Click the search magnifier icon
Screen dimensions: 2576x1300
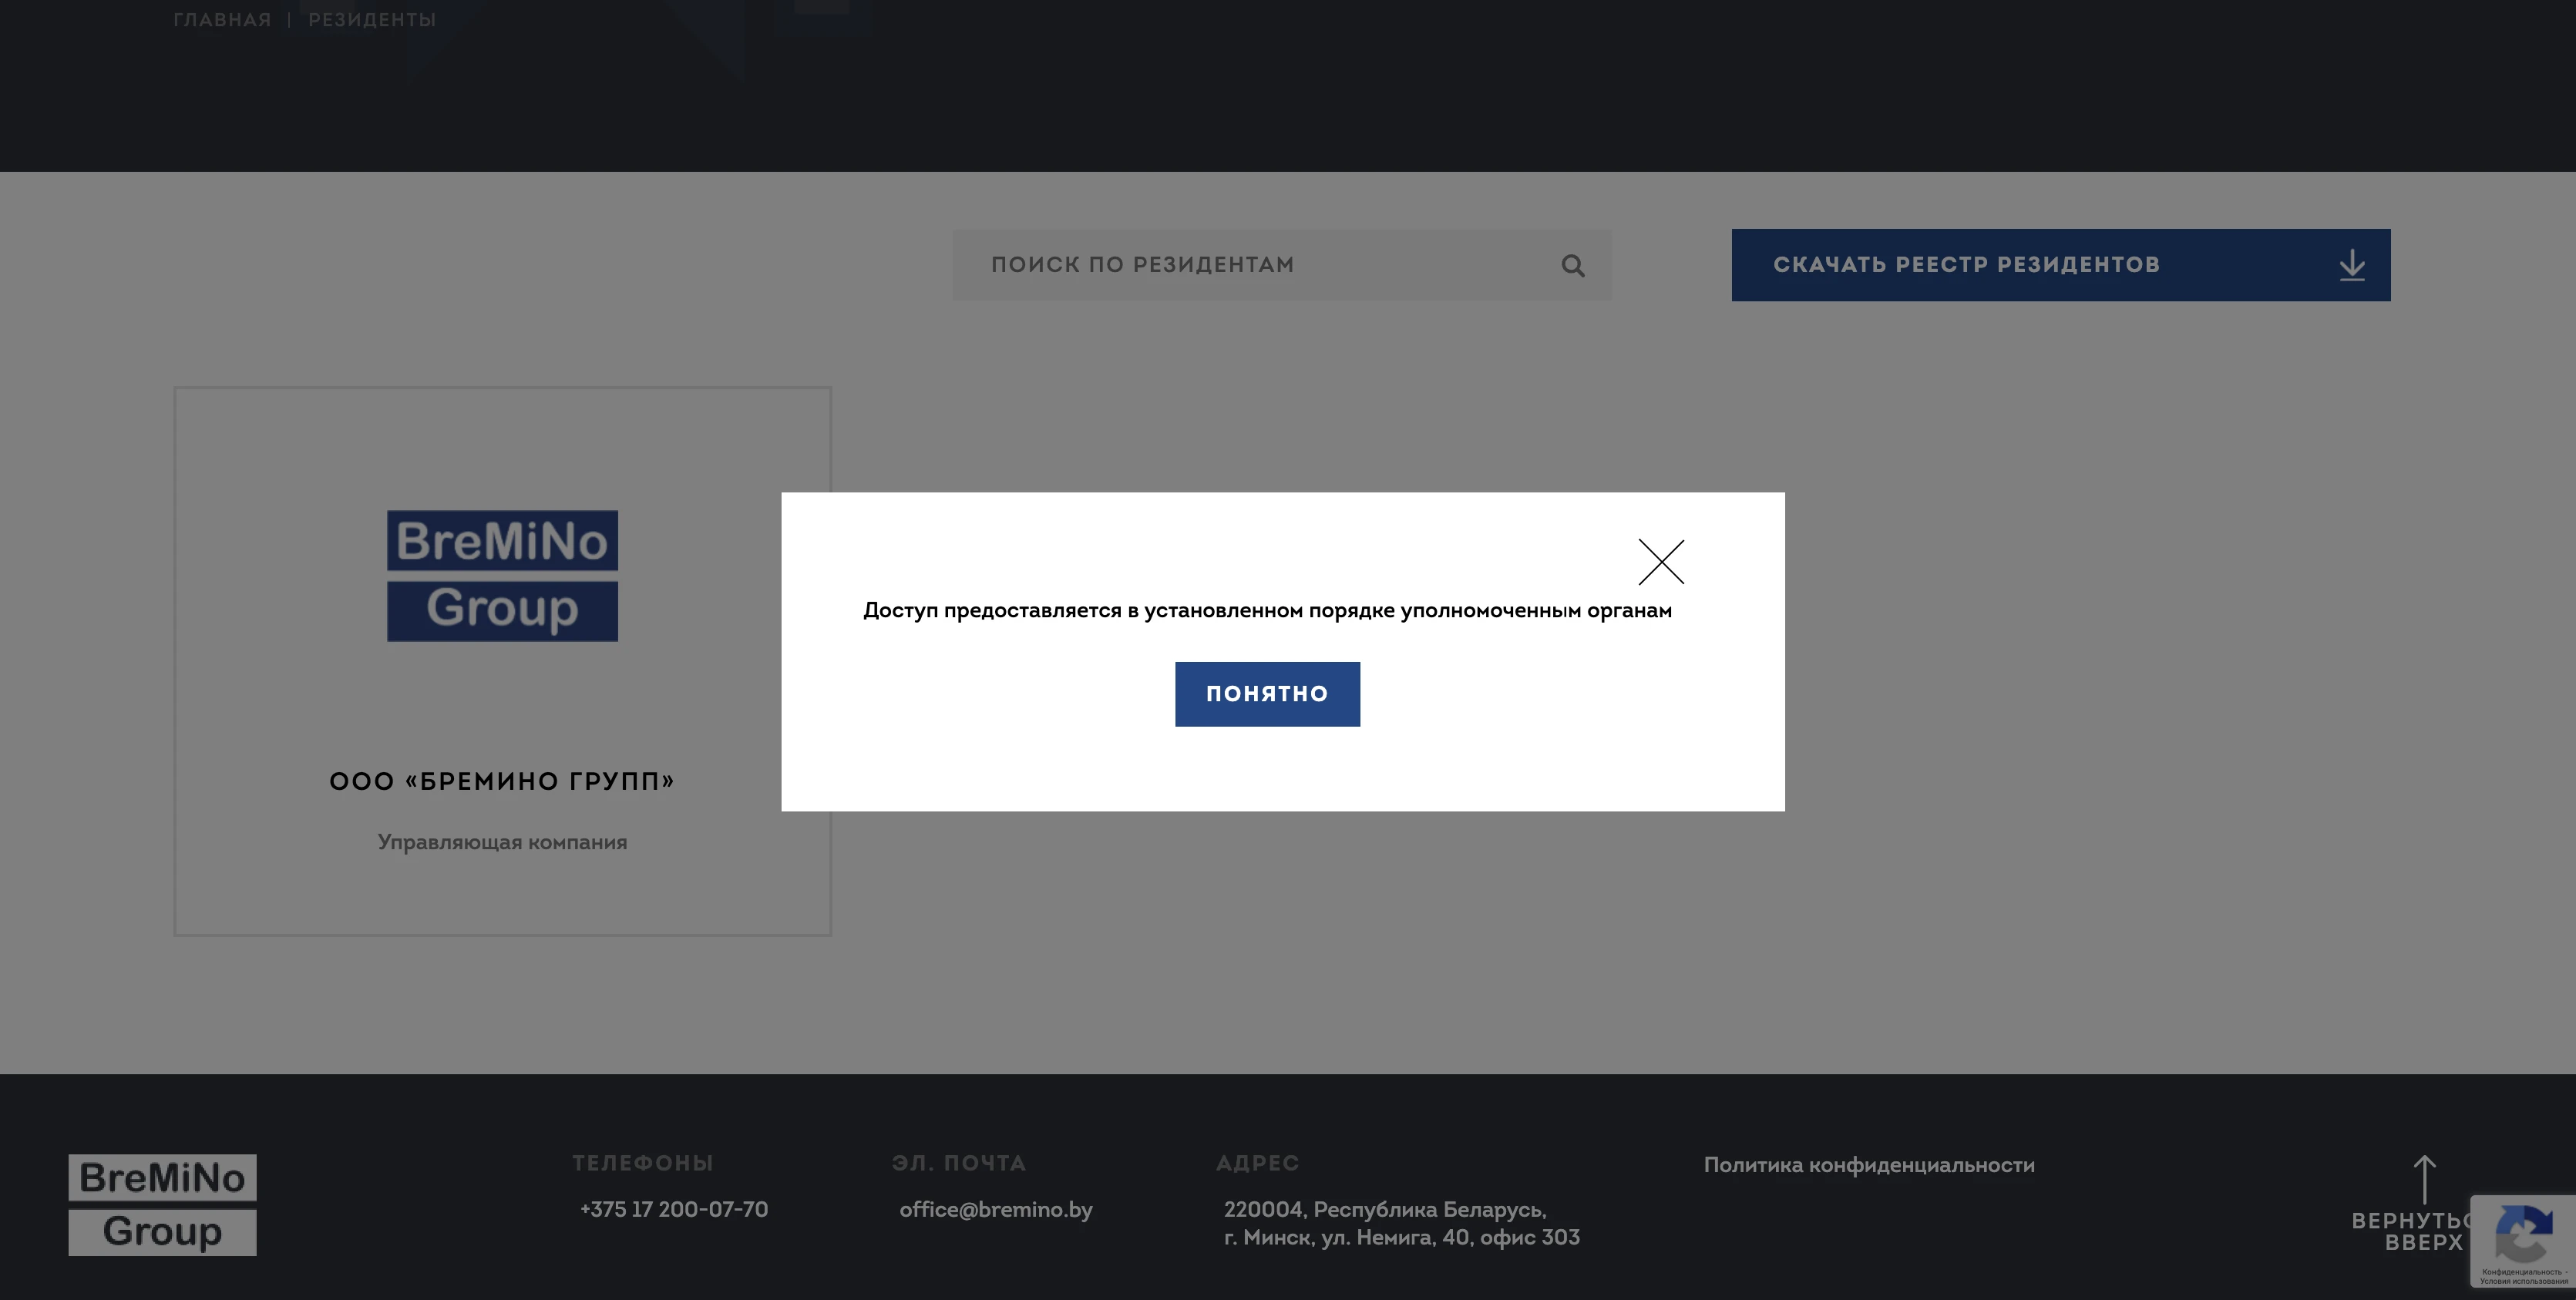1573,266
